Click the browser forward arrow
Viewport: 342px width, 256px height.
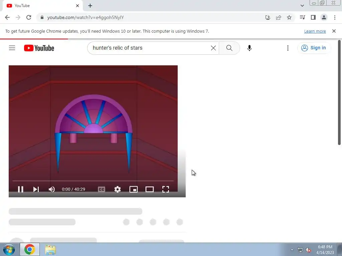18,17
